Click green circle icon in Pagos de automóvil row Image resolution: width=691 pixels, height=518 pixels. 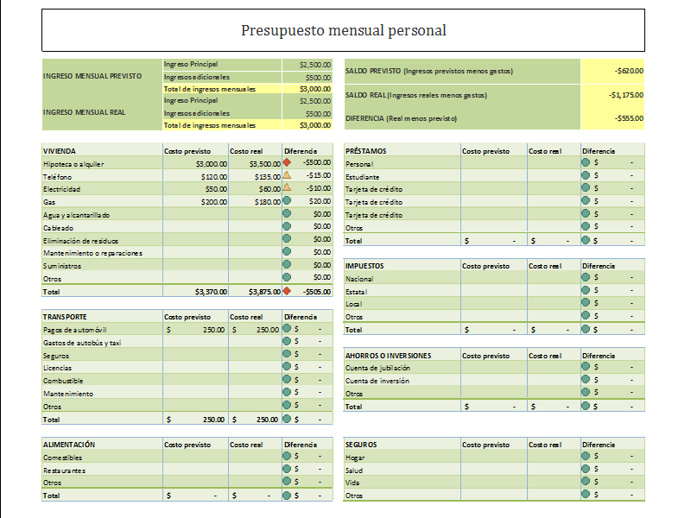point(287,328)
